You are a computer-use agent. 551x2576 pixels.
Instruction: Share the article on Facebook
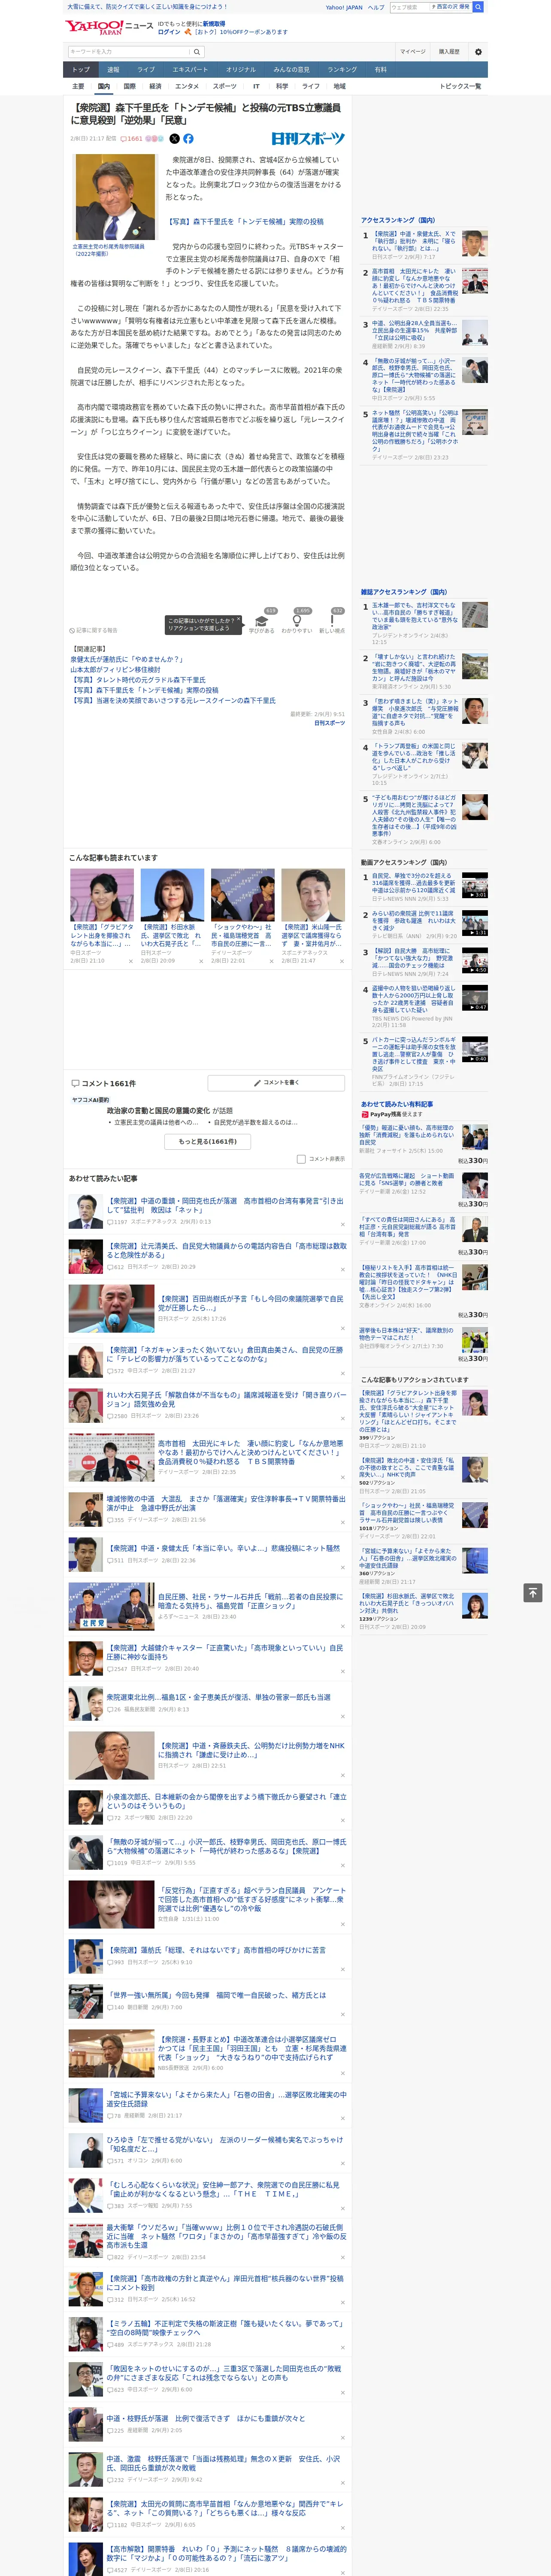[188, 139]
